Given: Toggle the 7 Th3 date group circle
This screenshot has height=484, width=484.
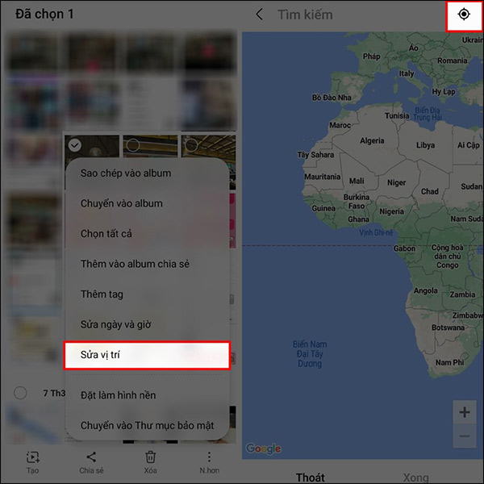Looking at the screenshot, I should tap(20, 393).
